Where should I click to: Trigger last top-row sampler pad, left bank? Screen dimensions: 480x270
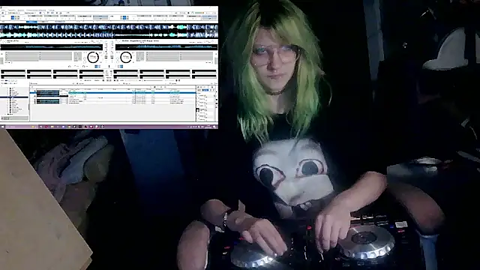91,72
